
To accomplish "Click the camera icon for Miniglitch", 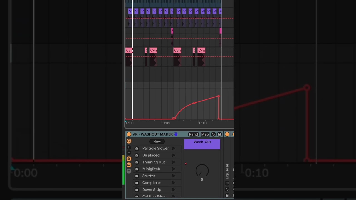I will (137, 169).
